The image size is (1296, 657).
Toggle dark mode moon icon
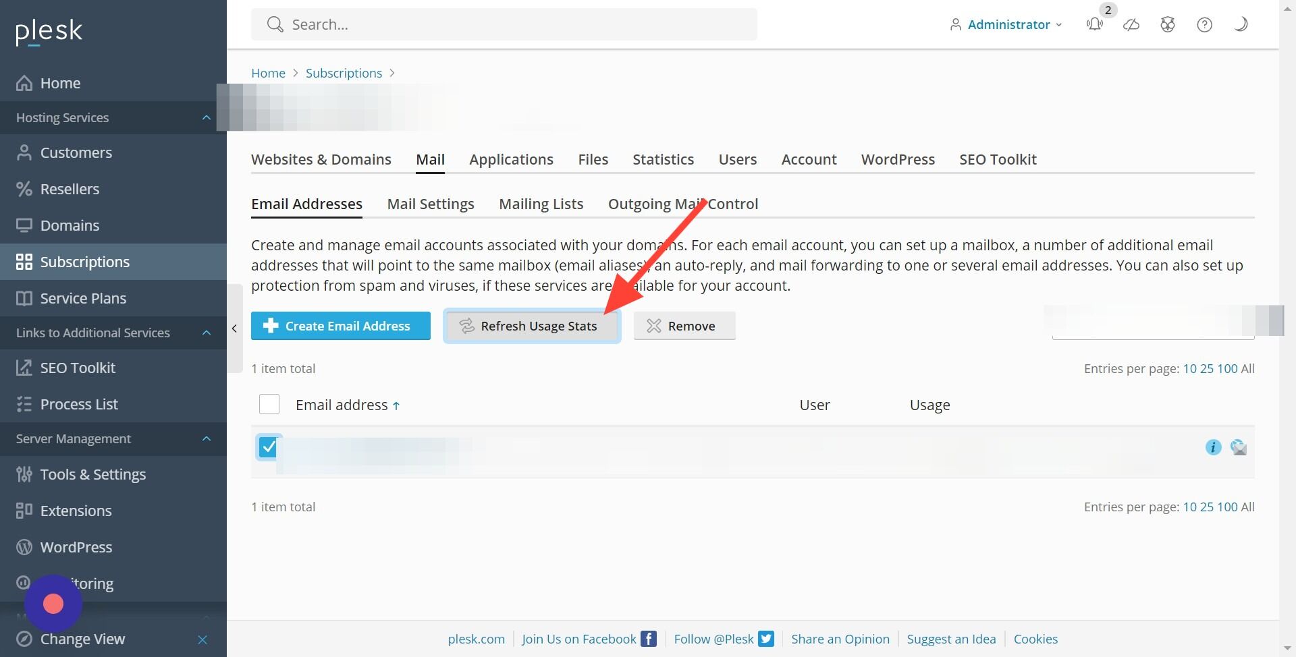point(1241,25)
